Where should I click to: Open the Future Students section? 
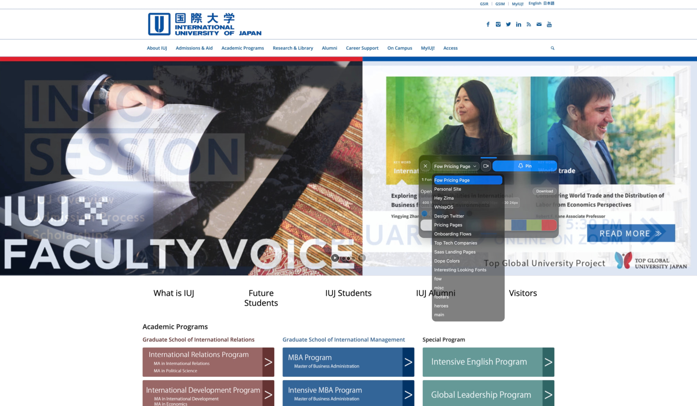pyautogui.click(x=261, y=298)
